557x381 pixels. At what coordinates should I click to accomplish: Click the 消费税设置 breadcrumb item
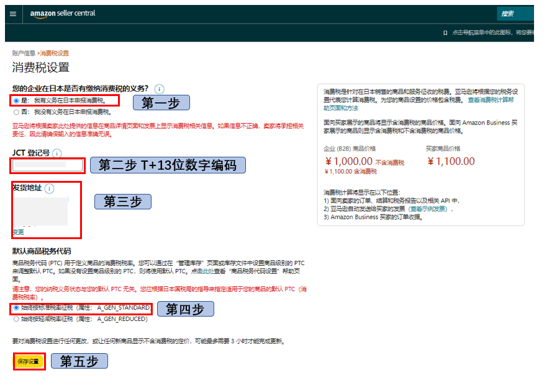55,53
